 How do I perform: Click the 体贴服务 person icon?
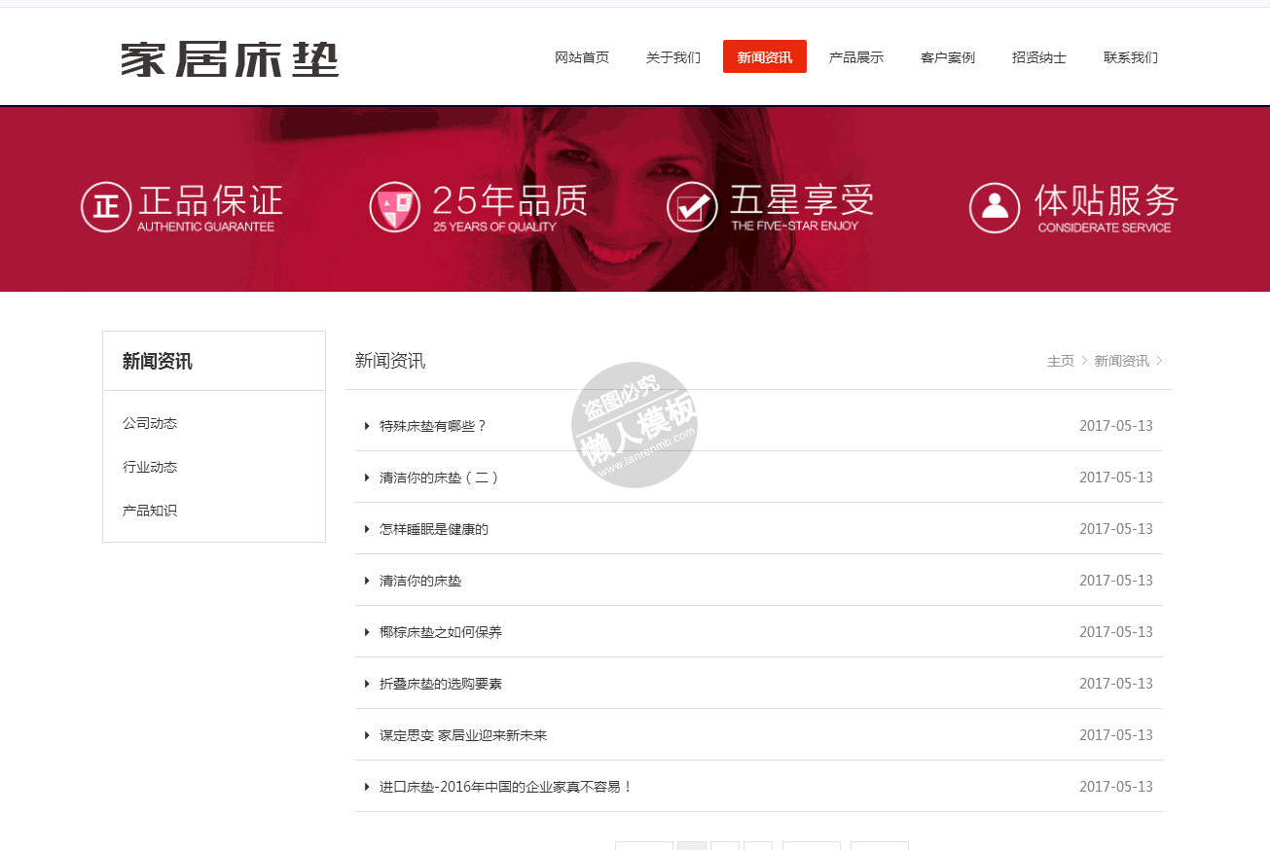(x=994, y=207)
